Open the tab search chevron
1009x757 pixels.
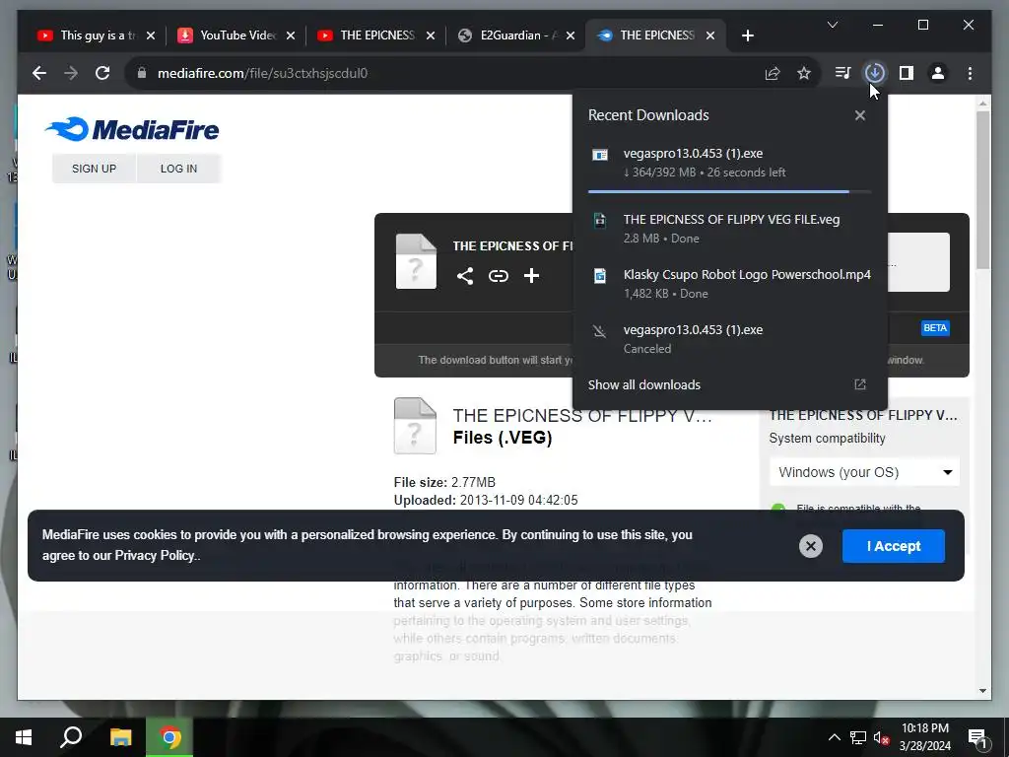pyautogui.click(x=832, y=25)
